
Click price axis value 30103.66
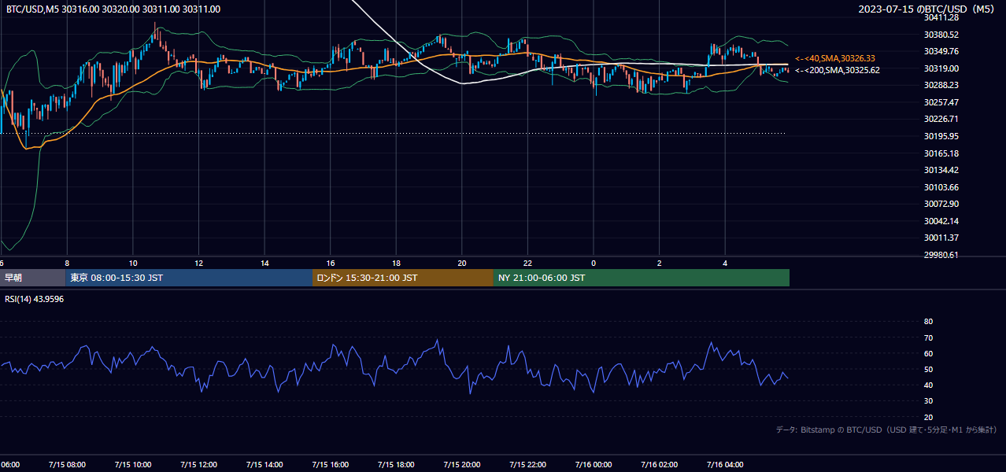click(941, 187)
